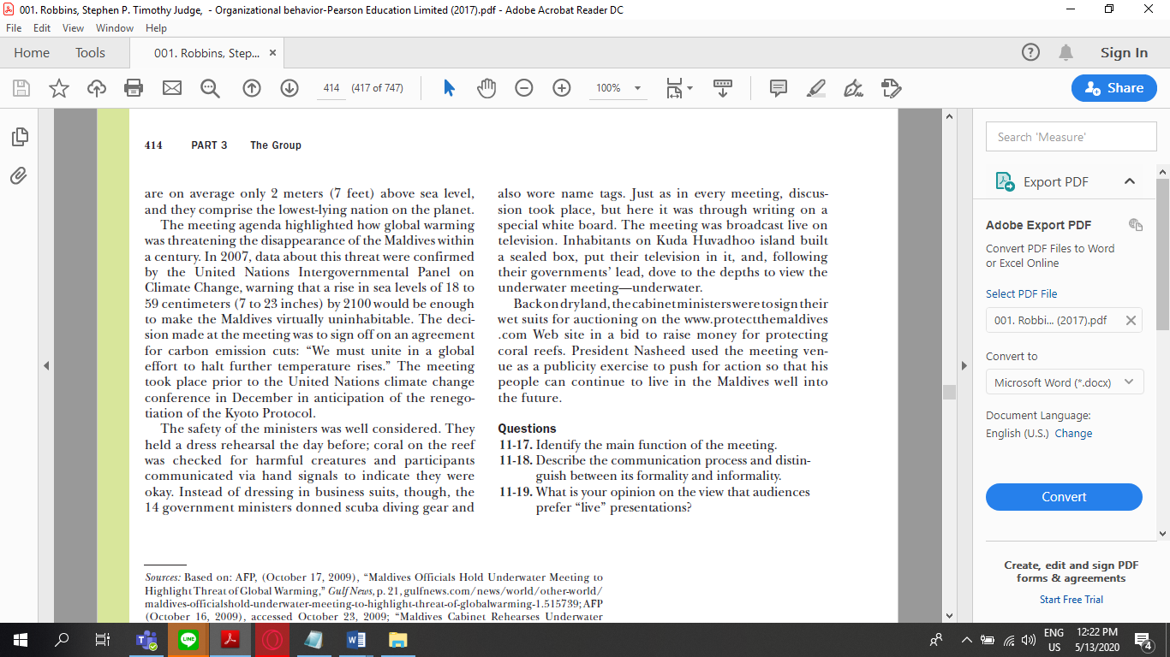Select the Highlight text pen
This screenshot has height=657, width=1170.
816,88
